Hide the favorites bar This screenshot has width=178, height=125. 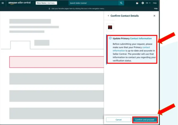point(156,9)
